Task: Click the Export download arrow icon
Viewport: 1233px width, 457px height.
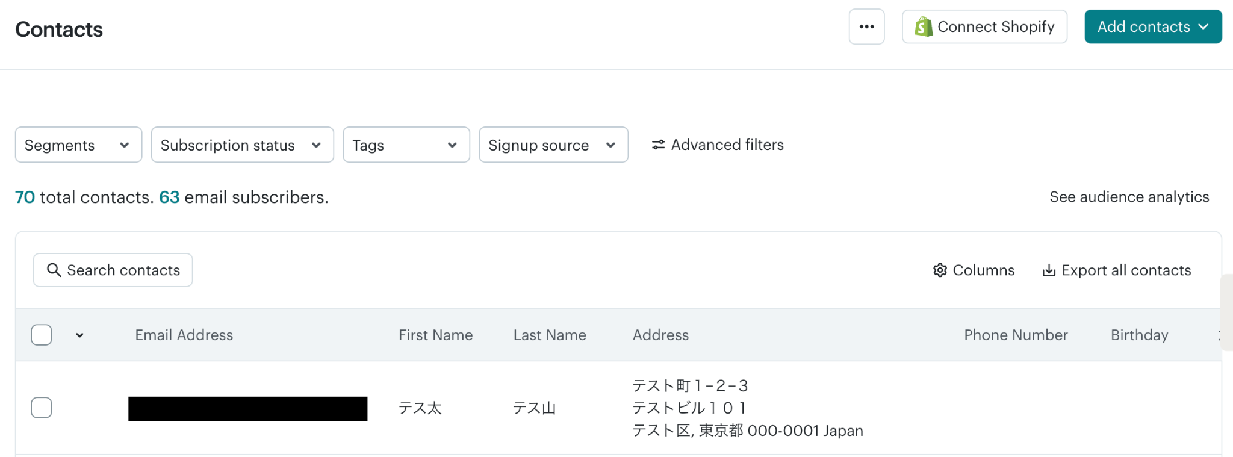Action: (x=1049, y=270)
